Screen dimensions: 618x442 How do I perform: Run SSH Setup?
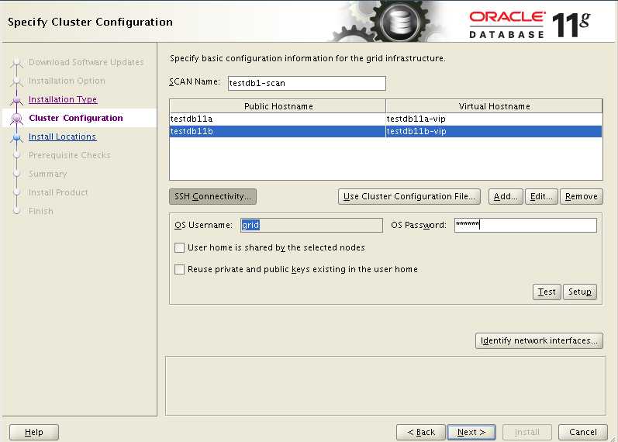(x=580, y=292)
